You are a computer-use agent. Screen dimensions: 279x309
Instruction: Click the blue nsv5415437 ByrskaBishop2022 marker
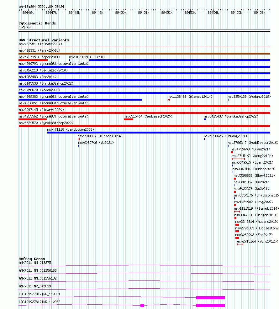205,119
